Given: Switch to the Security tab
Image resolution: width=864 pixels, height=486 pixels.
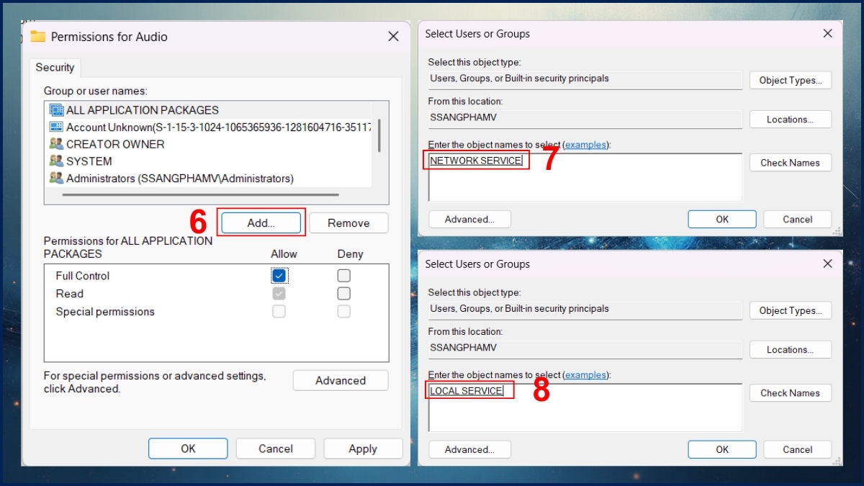Looking at the screenshot, I should coord(55,67).
